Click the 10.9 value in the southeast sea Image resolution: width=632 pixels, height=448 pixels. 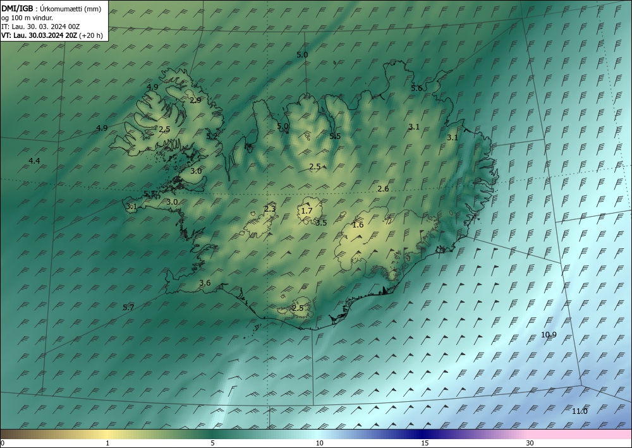(549, 335)
